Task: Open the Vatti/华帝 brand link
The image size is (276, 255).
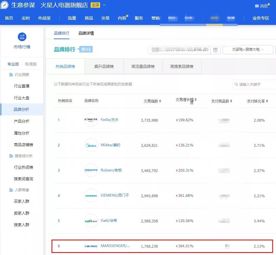Action: (109, 221)
